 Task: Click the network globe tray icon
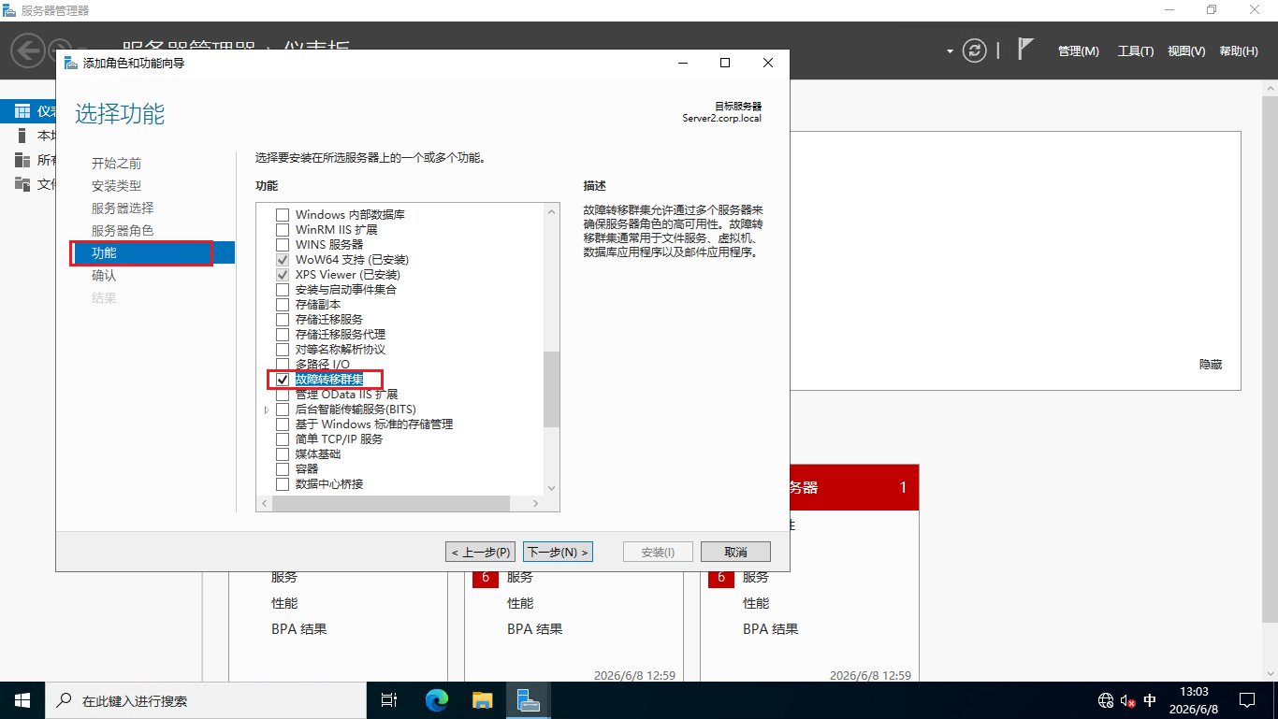[1106, 700]
